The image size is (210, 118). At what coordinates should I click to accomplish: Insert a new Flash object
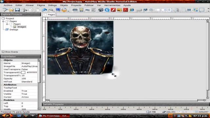click(113, 10)
